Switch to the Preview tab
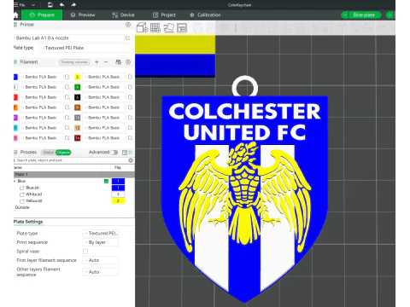 pyautogui.click(x=83, y=15)
